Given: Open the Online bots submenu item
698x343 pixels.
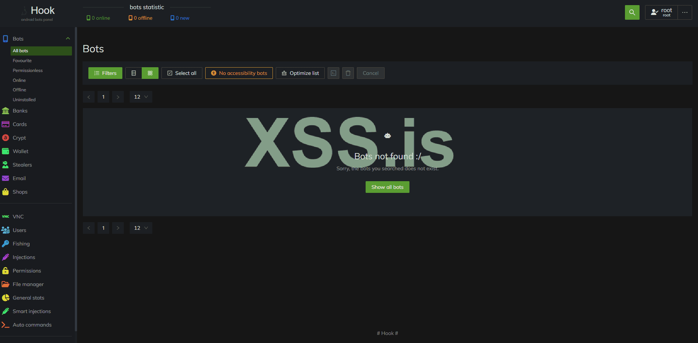Looking at the screenshot, I should [19, 80].
